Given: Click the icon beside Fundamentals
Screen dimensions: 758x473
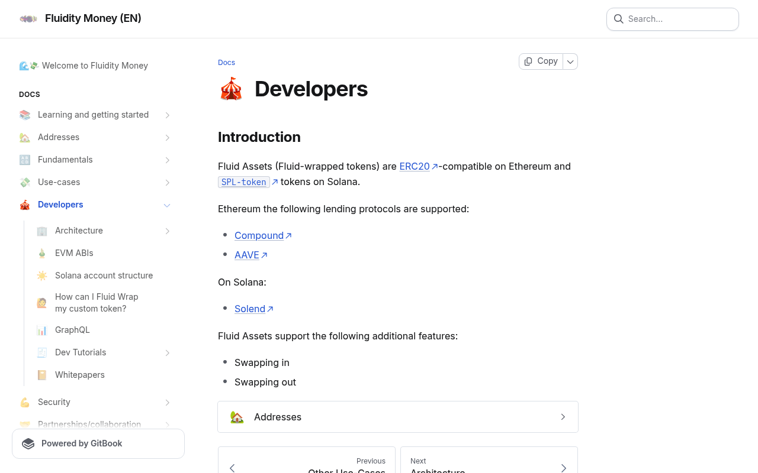Looking at the screenshot, I should [x=25, y=160].
